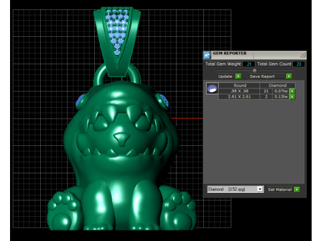Close the Gem Reporter panel
The image size is (321, 241).
pos(303,55)
